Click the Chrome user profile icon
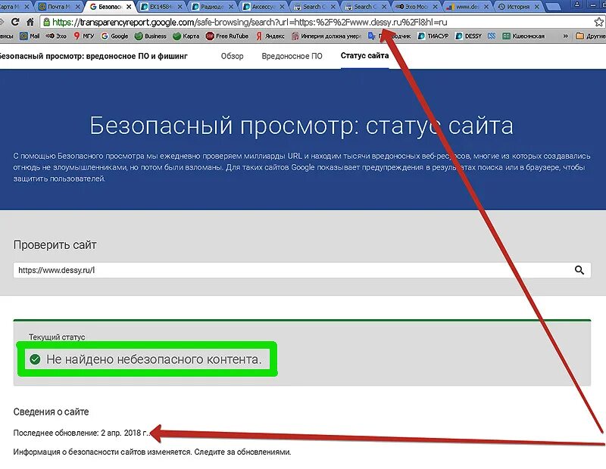606x469 pixels. tap(577, 5)
